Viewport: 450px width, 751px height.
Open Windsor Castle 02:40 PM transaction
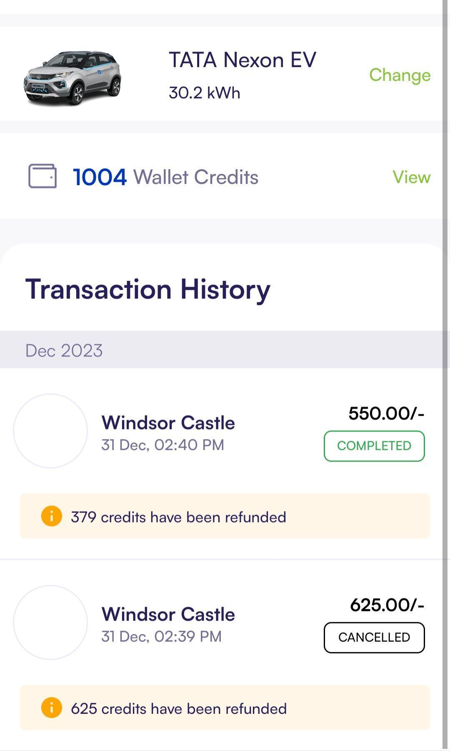pyautogui.click(x=168, y=423)
